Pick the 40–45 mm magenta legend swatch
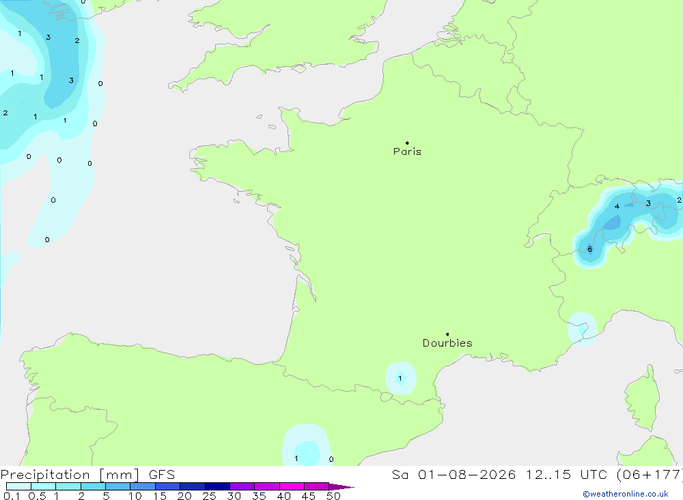 [292, 486]
